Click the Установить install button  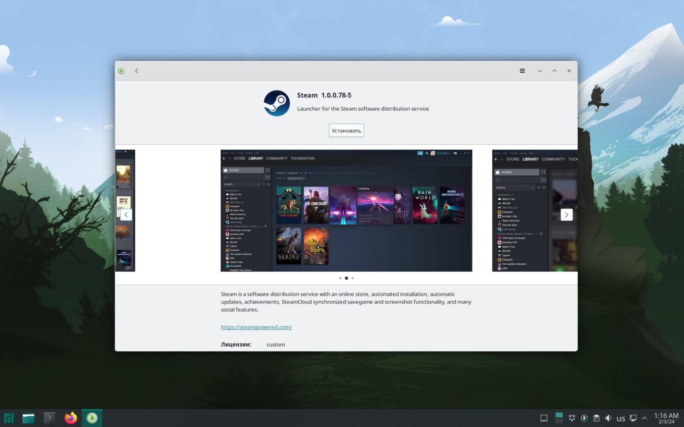pyautogui.click(x=346, y=131)
